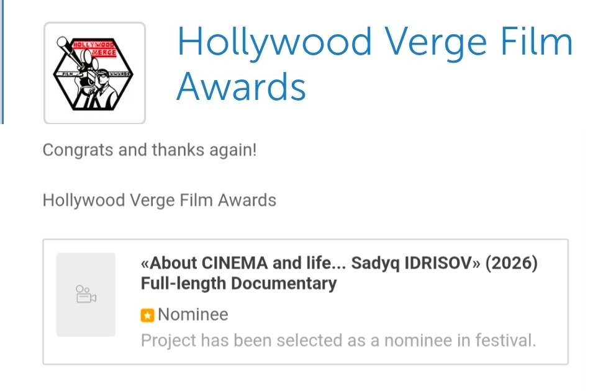Select the gray project thumbnail placeholder
This screenshot has width=611, height=391.
point(86,294)
